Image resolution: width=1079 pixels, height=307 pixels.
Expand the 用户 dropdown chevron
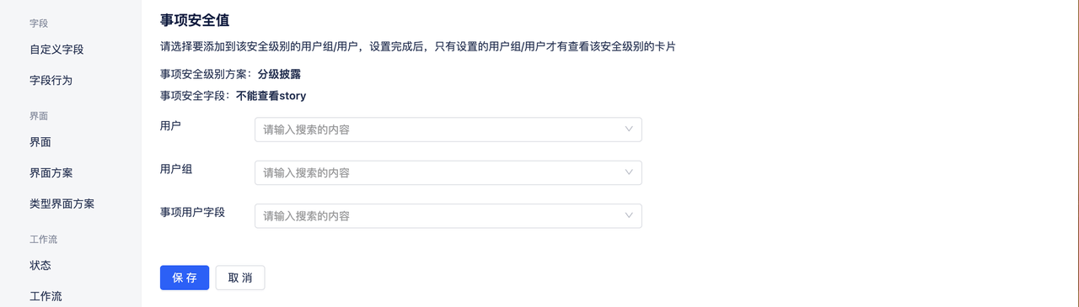click(x=629, y=129)
